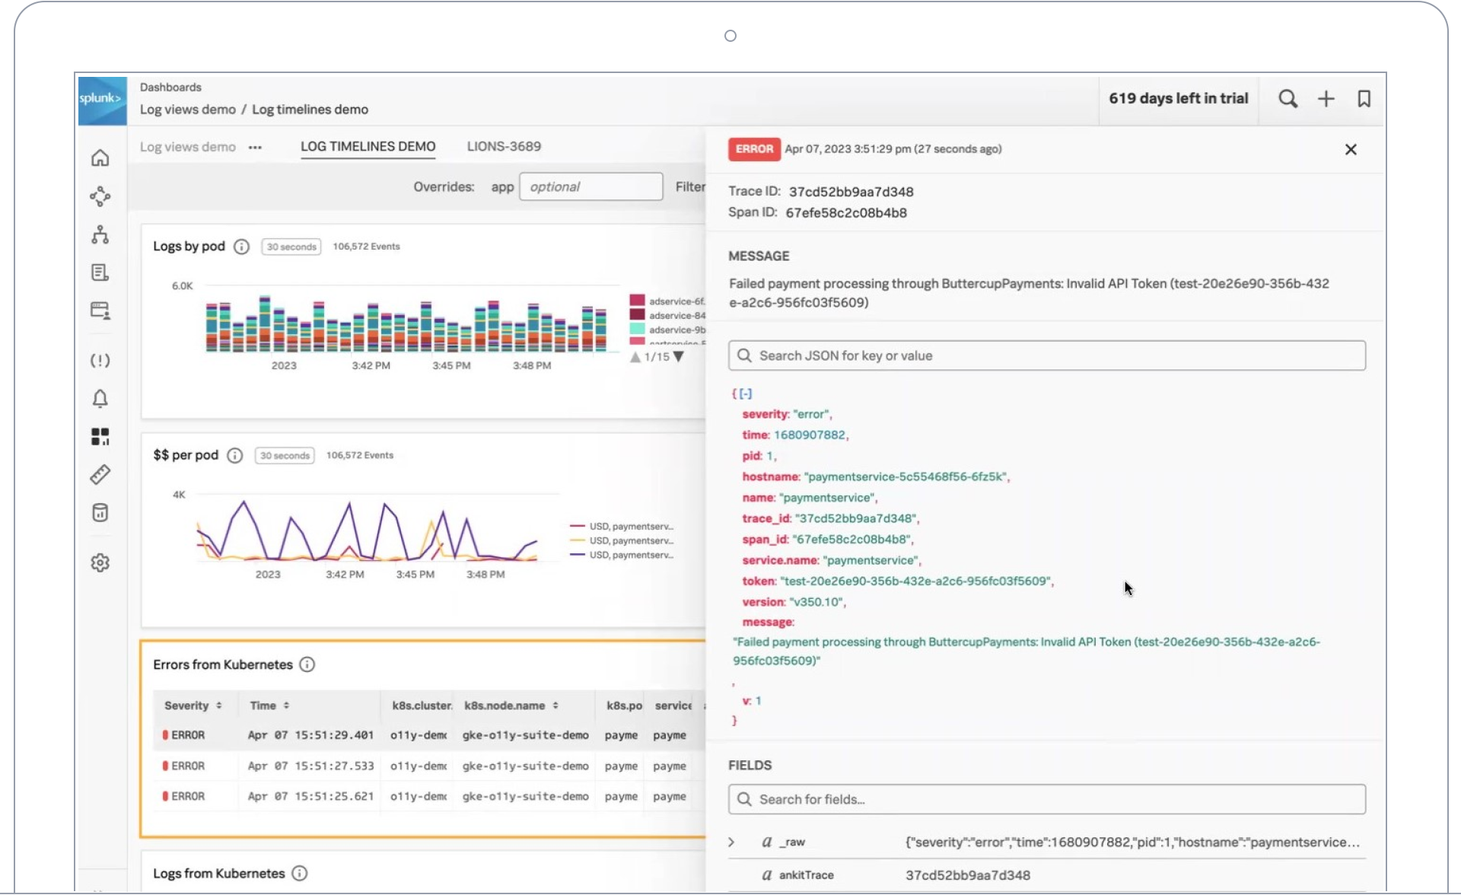Click the Alerts exclamation sidebar icon
This screenshot has height=895, width=1461.
(x=100, y=360)
